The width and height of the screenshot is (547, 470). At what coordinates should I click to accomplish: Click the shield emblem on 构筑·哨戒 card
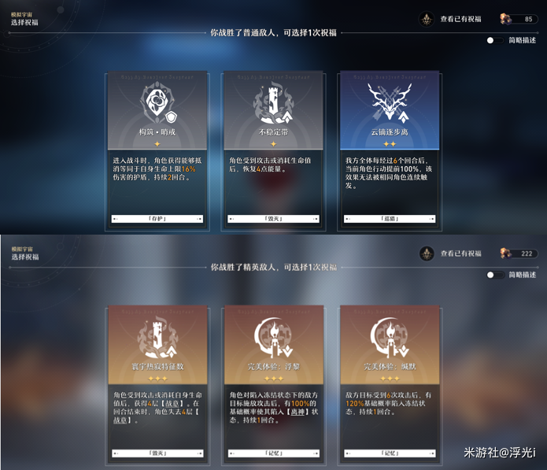click(158, 102)
